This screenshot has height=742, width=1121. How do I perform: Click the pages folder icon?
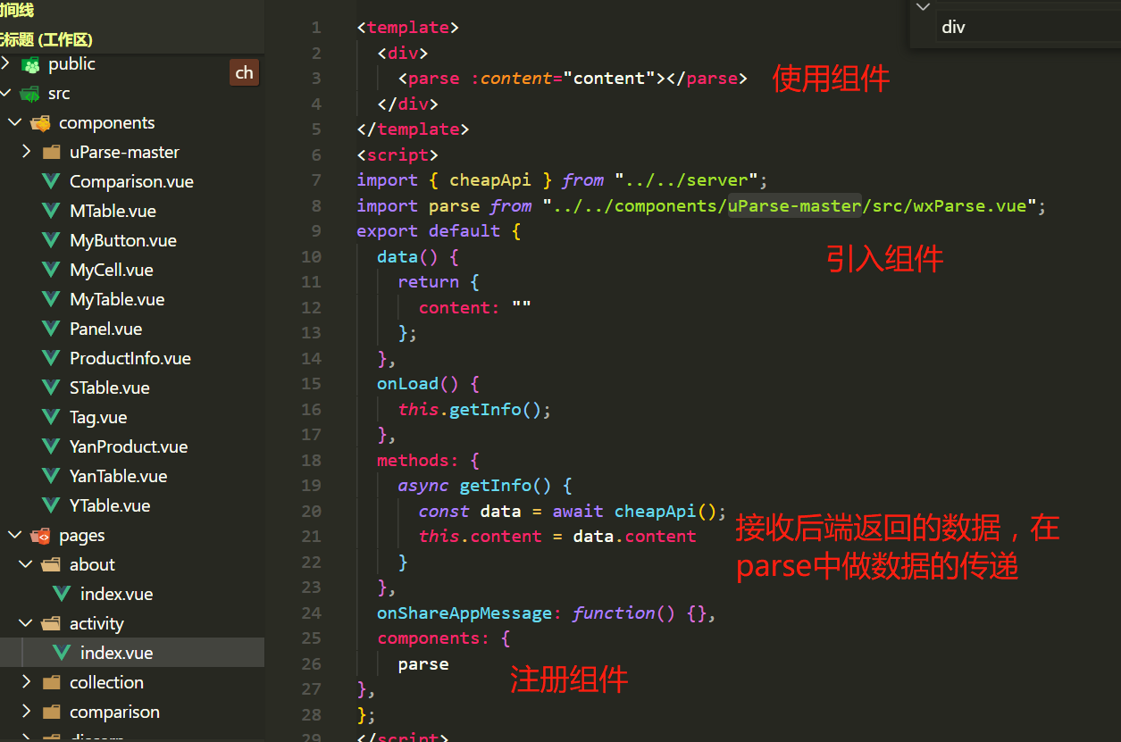point(39,535)
